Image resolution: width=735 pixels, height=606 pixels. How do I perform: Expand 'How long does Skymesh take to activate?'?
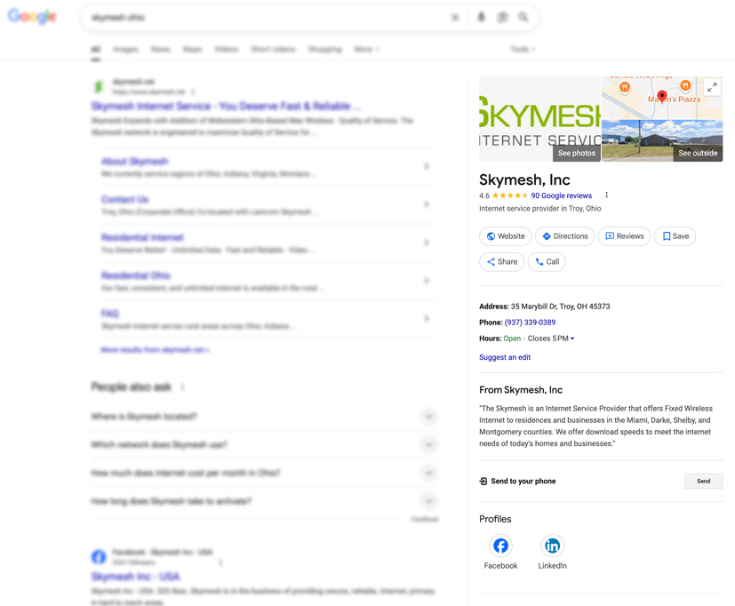(264, 501)
